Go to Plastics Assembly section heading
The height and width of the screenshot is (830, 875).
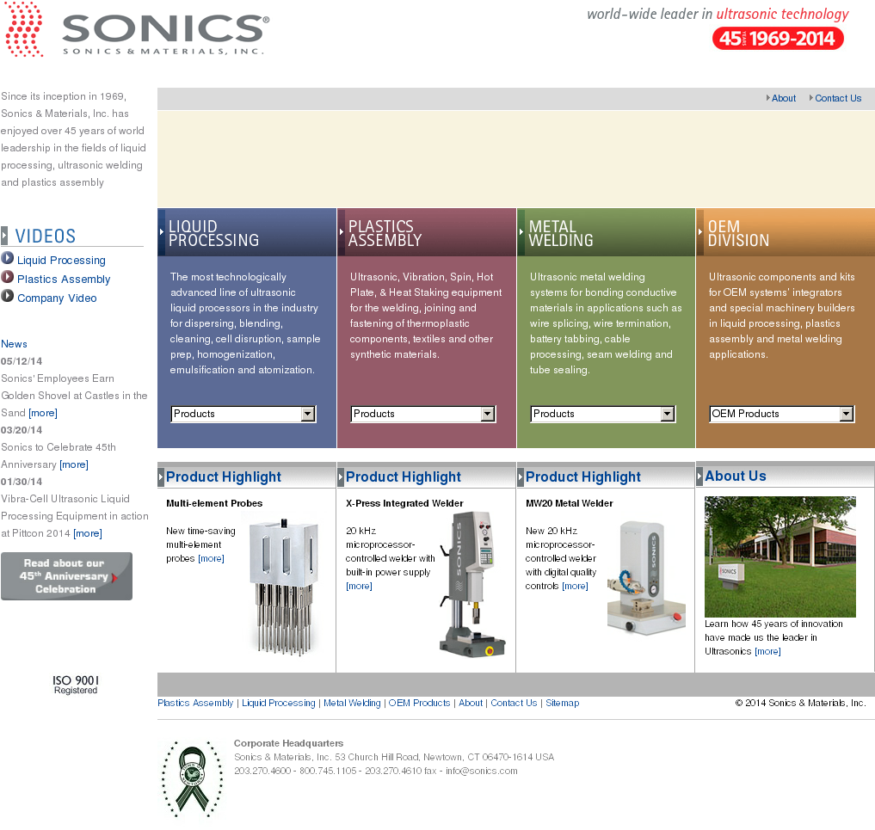pos(385,233)
